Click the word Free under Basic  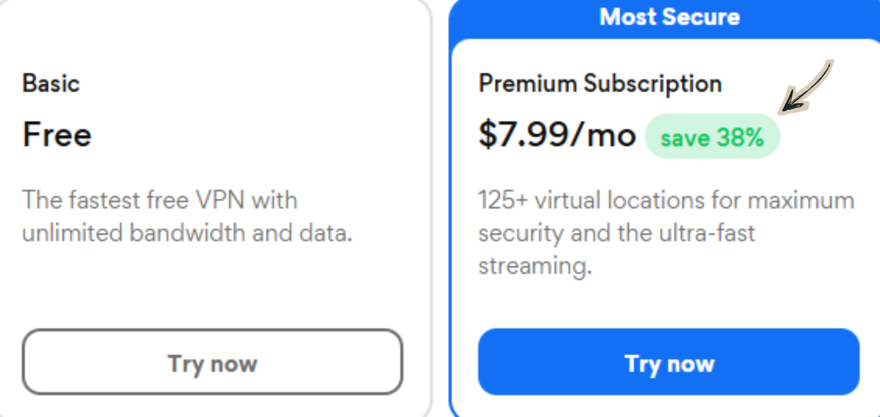tap(56, 133)
